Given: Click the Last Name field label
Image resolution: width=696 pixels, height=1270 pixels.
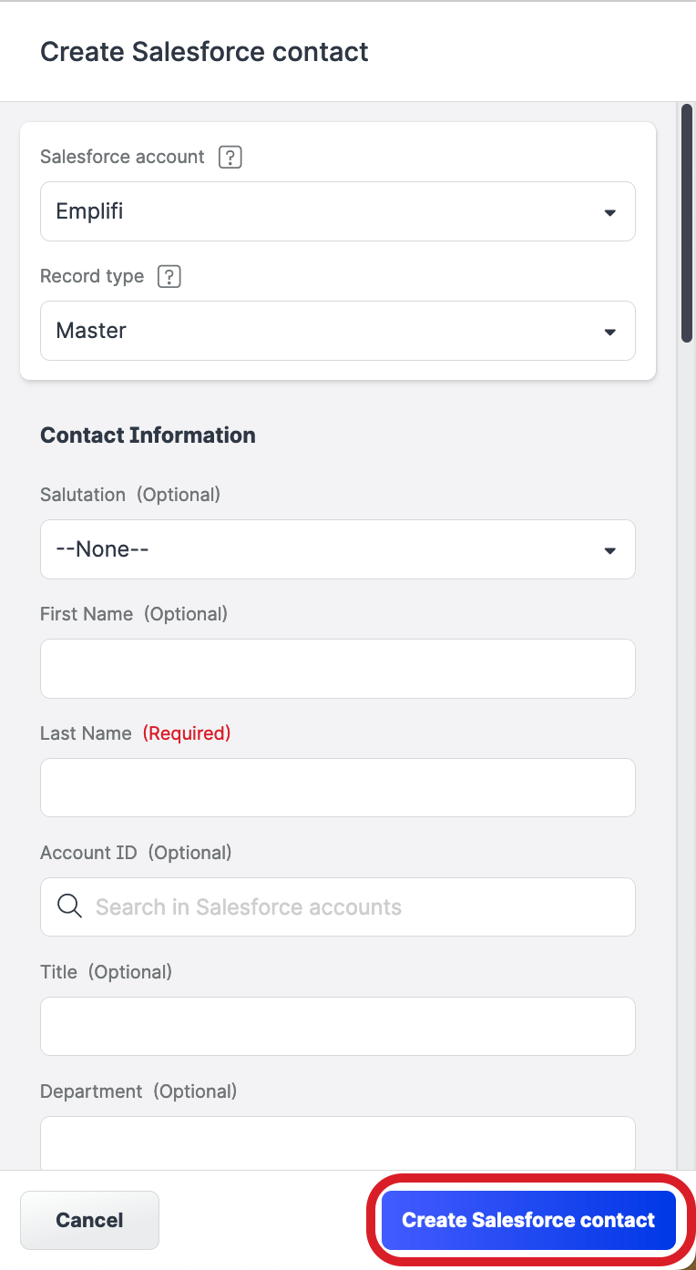Looking at the screenshot, I should click(x=86, y=733).
